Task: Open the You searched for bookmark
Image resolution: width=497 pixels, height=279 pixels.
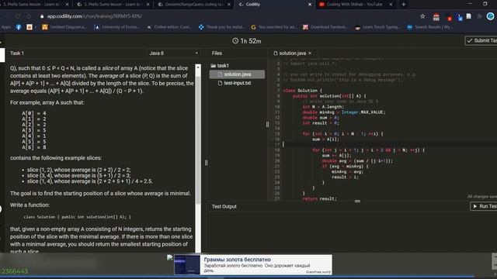Action: pos(274,27)
